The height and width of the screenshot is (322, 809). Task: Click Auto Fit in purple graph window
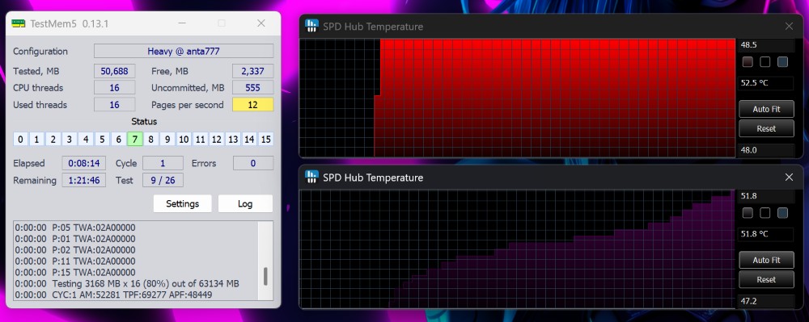click(x=766, y=261)
